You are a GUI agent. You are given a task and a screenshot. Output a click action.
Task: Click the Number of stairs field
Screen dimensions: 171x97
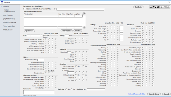40,60
